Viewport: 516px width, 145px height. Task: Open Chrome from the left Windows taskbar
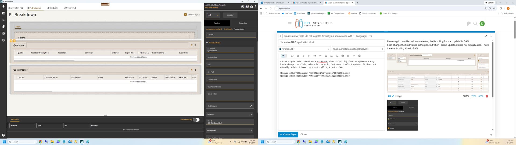tap(40, 142)
